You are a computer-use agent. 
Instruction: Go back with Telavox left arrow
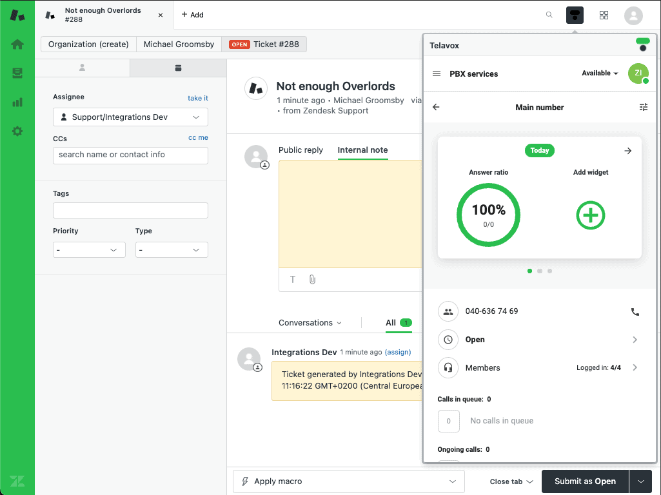[x=436, y=107]
